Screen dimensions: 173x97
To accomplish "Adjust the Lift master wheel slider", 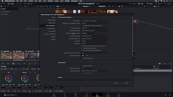I will tap(8, 88).
